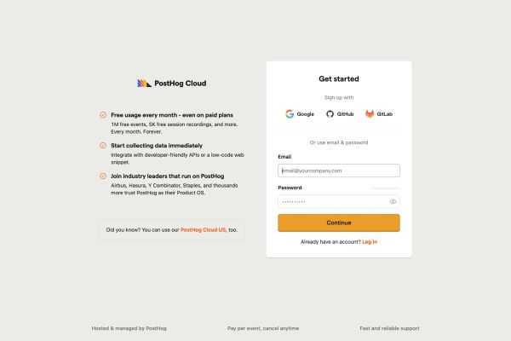Sign up with Google

(300, 114)
